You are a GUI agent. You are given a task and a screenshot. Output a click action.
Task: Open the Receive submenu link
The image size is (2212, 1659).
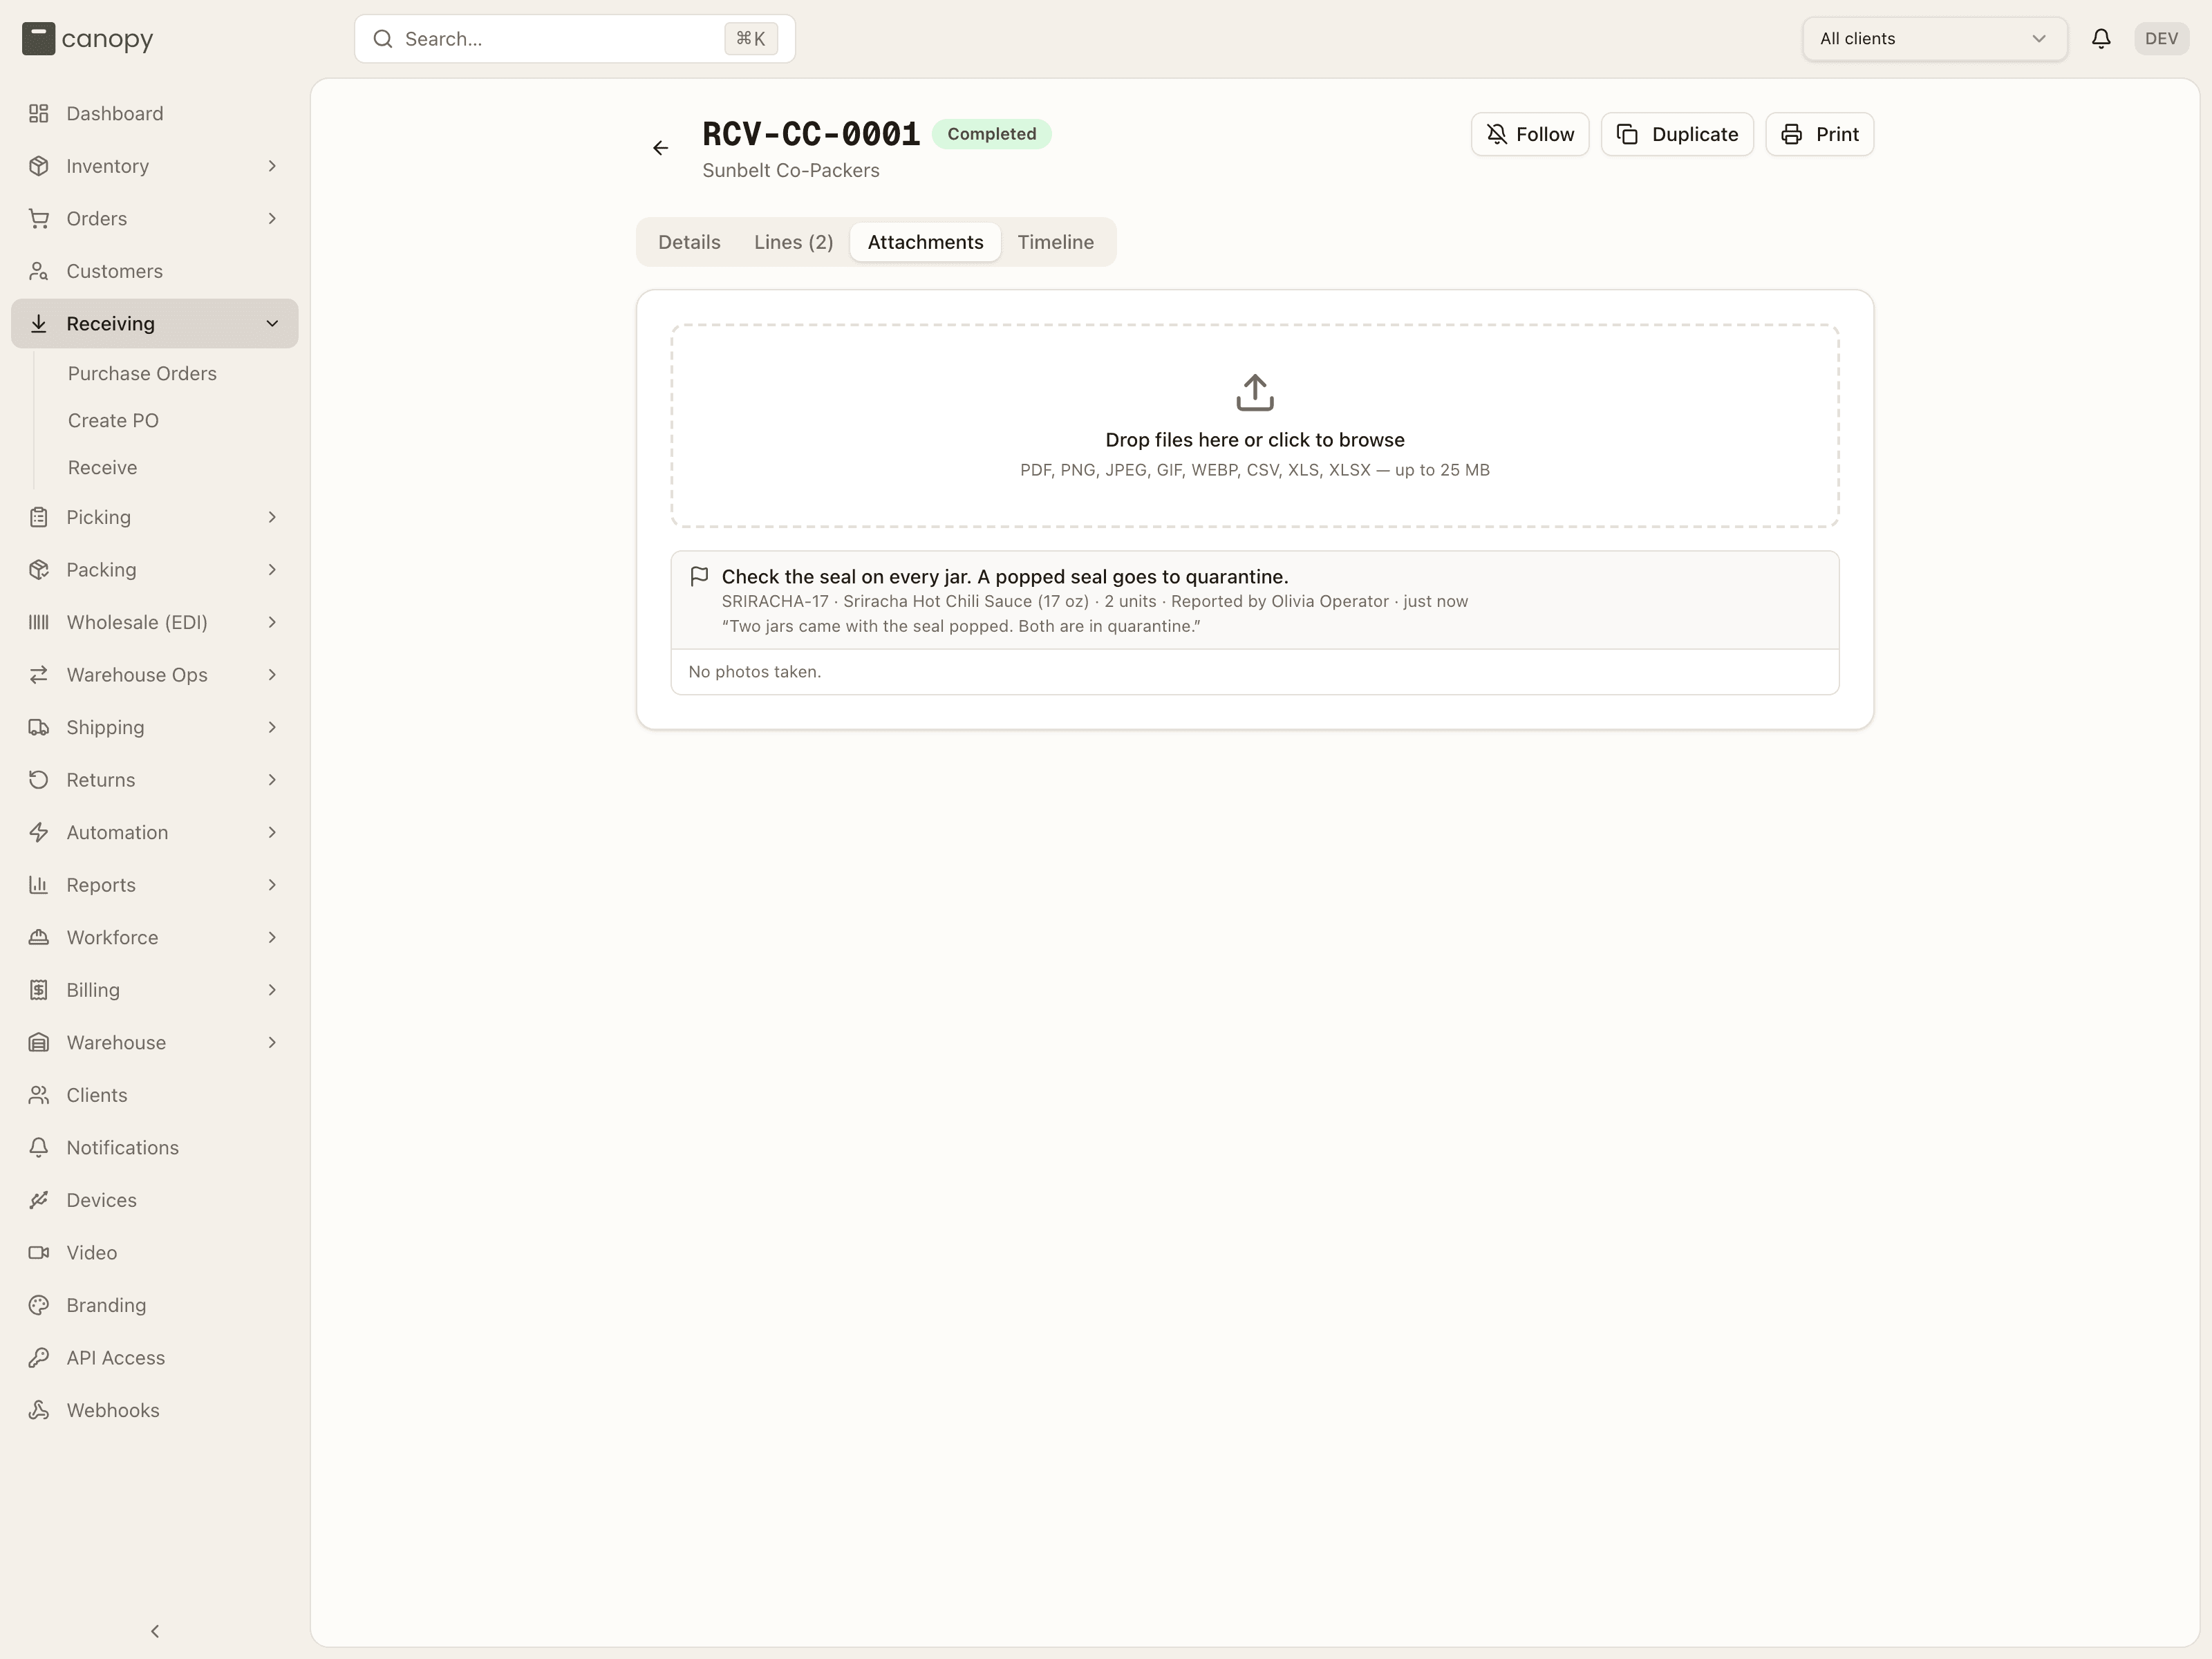(102, 467)
